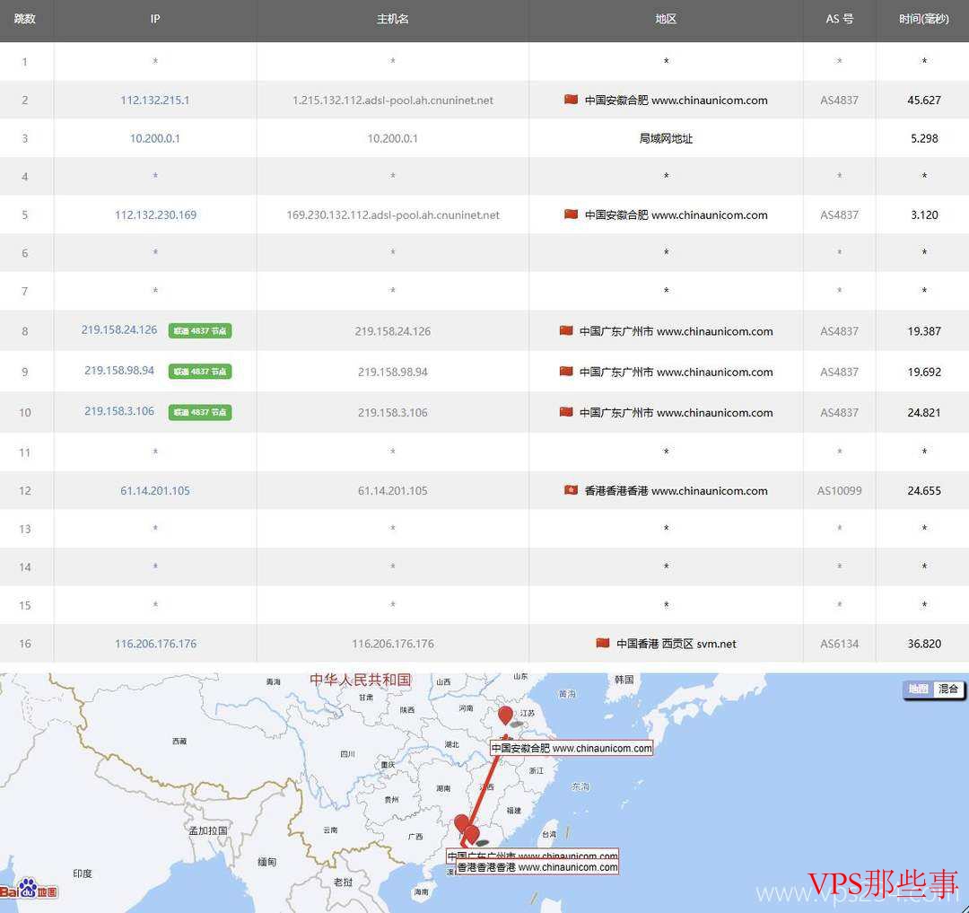This screenshot has width=969, height=913.
Task: Click the 24.655 latency value
Action: pos(924,491)
